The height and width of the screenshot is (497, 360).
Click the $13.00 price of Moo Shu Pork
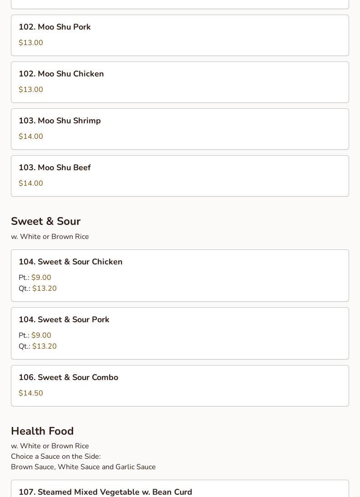pos(31,43)
